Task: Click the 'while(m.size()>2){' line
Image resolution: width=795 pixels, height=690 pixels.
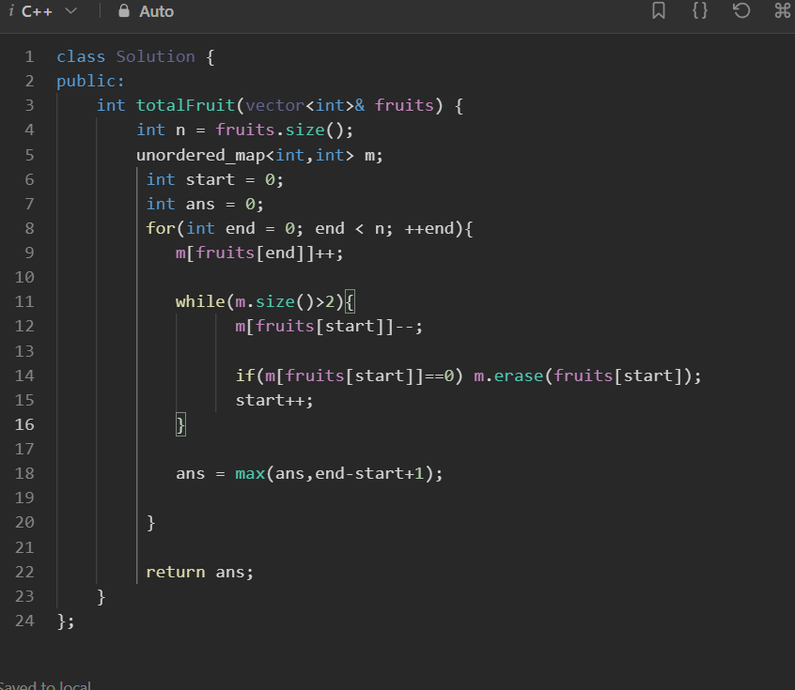Action: point(265,302)
